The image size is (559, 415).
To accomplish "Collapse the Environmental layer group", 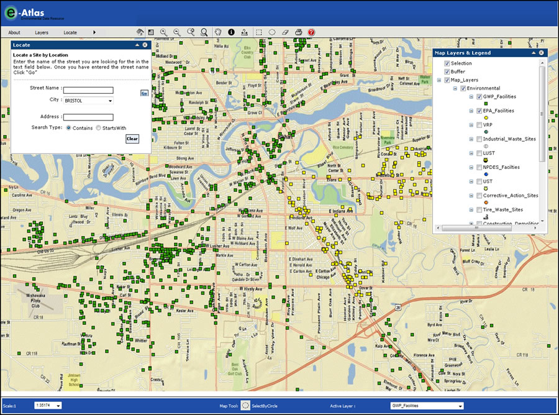I will (455, 88).
